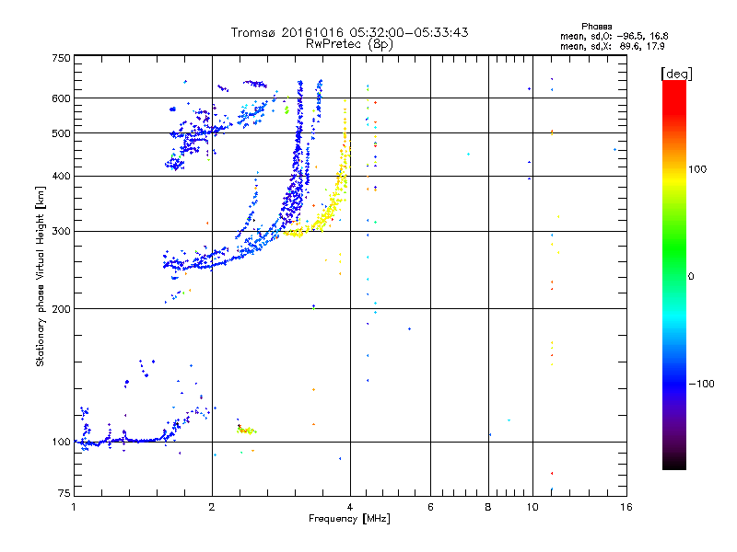Image resolution: width=737 pixels, height=552 pixels.
Task: Click the colorbar tick label "100"
Action: [x=697, y=169]
